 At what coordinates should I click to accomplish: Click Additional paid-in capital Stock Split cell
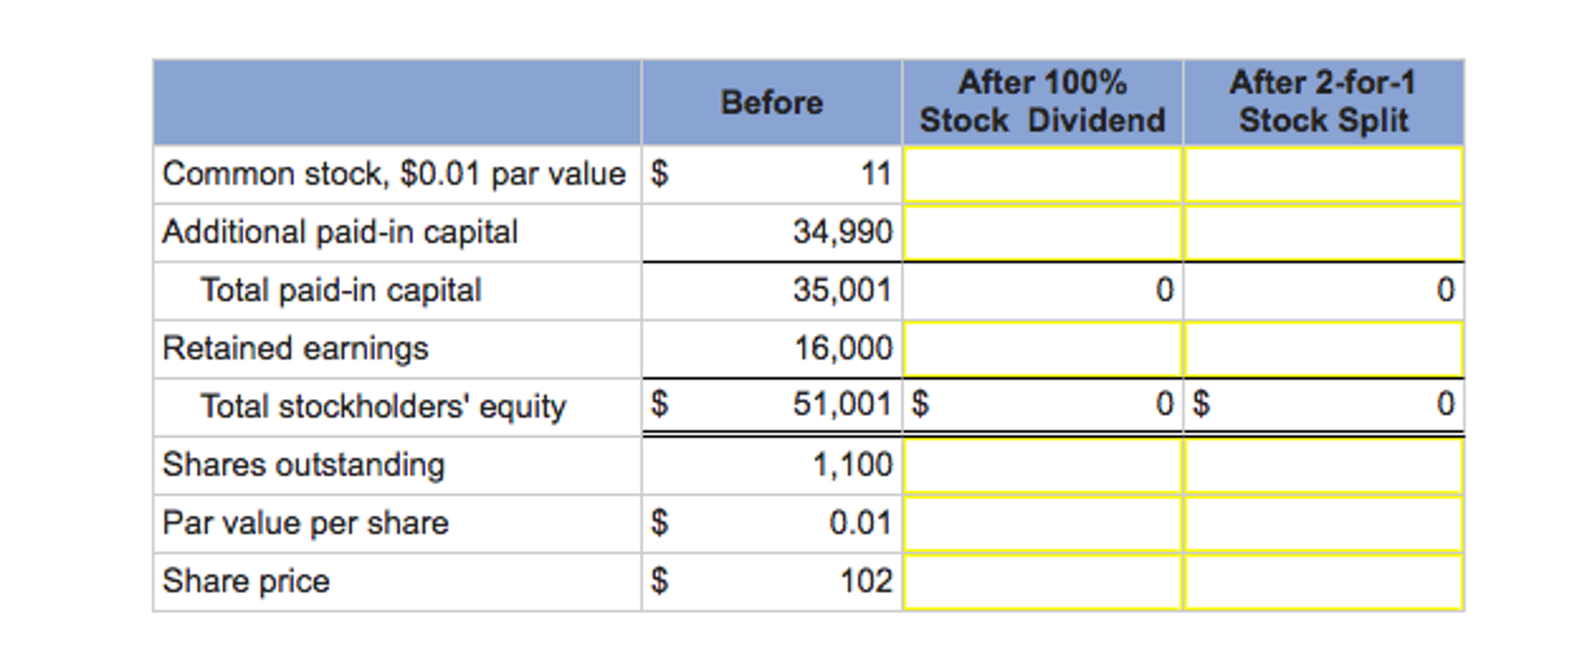[1323, 233]
